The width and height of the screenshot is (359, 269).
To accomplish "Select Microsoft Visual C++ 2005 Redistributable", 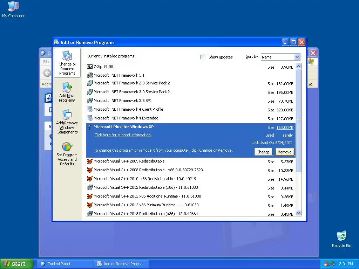I will pyautogui.click(x=191, y=161).
